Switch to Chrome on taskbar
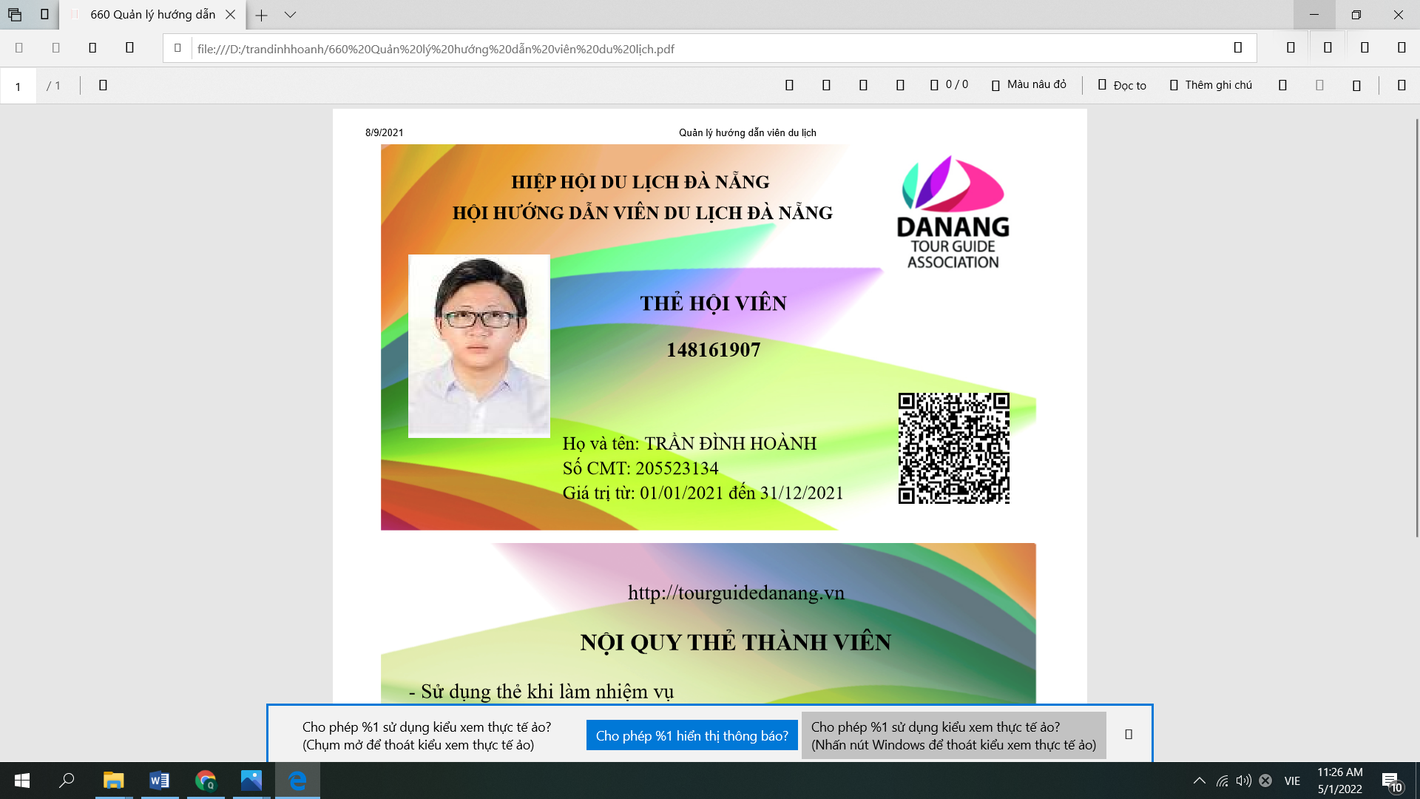Viewport: 1420px width, 799px height. pyautogui.click(x=205, y=781)
